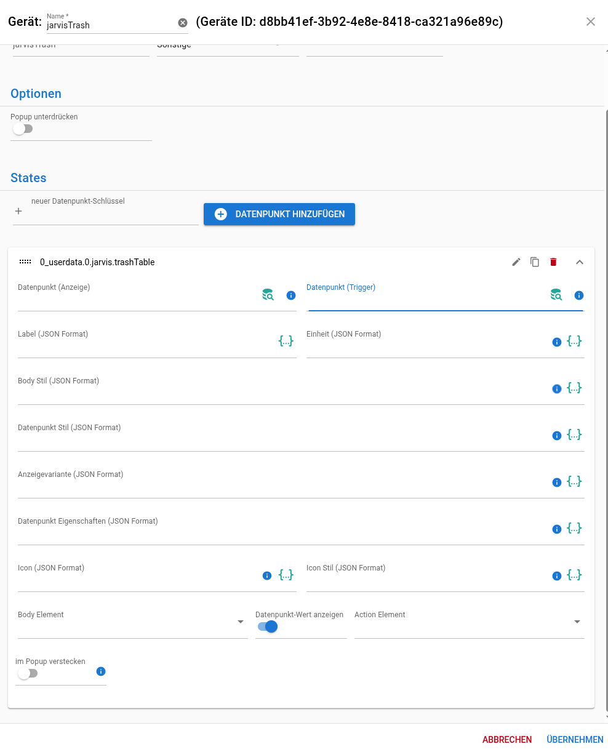
Task: Clear the device name with the X icon
Action: (x=183, y=23)
